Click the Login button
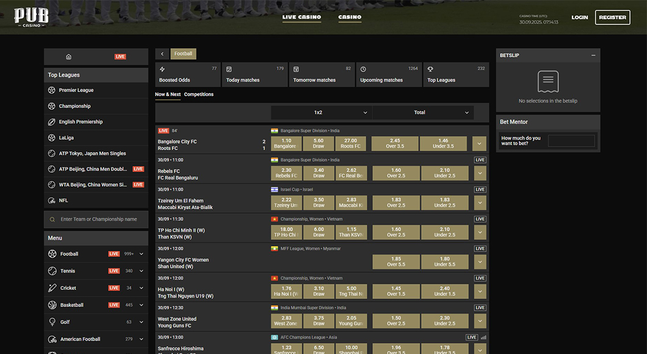 click(579, 17)
